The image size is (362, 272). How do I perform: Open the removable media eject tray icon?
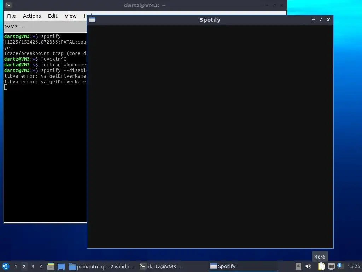coord(298,266)
